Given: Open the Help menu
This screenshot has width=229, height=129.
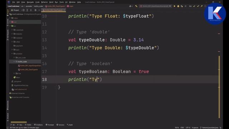Looking at the screenshot, I should click(79, 2).
